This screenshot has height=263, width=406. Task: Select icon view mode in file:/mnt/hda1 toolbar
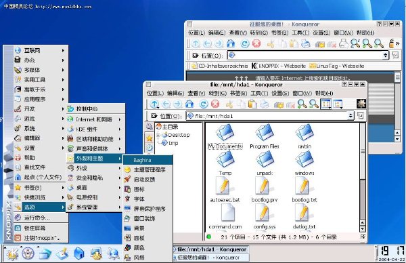325,104
